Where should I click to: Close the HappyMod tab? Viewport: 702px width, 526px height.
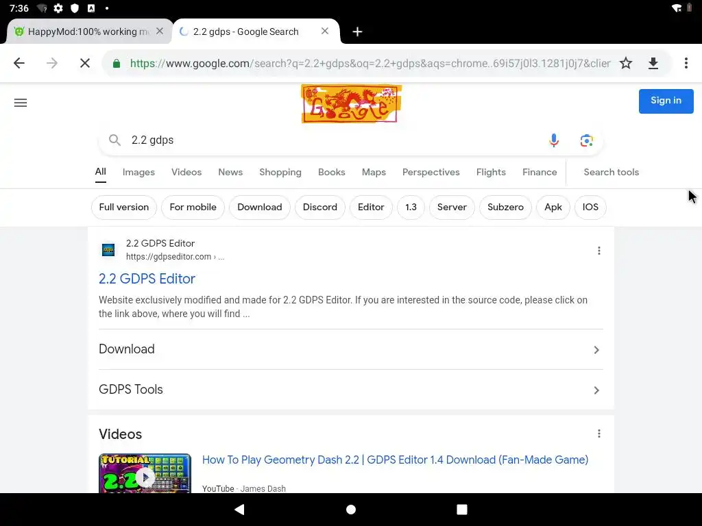(159, 32)
